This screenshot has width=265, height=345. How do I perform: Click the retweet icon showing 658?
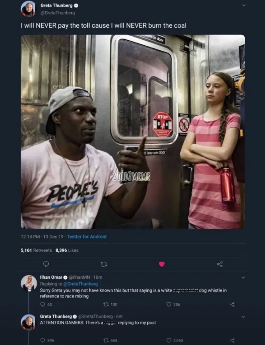tap(106, 340)
